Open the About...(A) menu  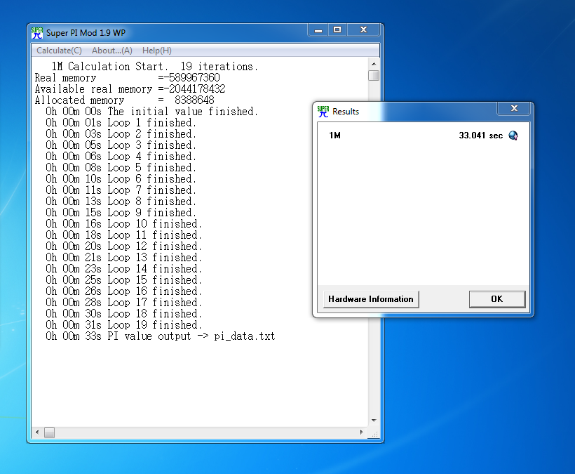tap(112, 51)
